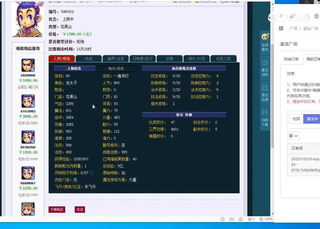Click the 订单号 column header
The width and height of the screenshot is (320, 229).
pos(297,148)
